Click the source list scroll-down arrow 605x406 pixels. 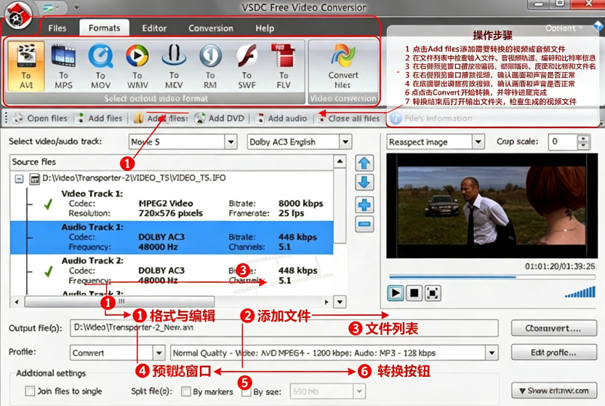click(x=340, y=301)
